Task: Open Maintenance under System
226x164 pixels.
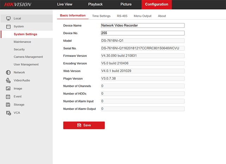Action: (x=22, y=42)
